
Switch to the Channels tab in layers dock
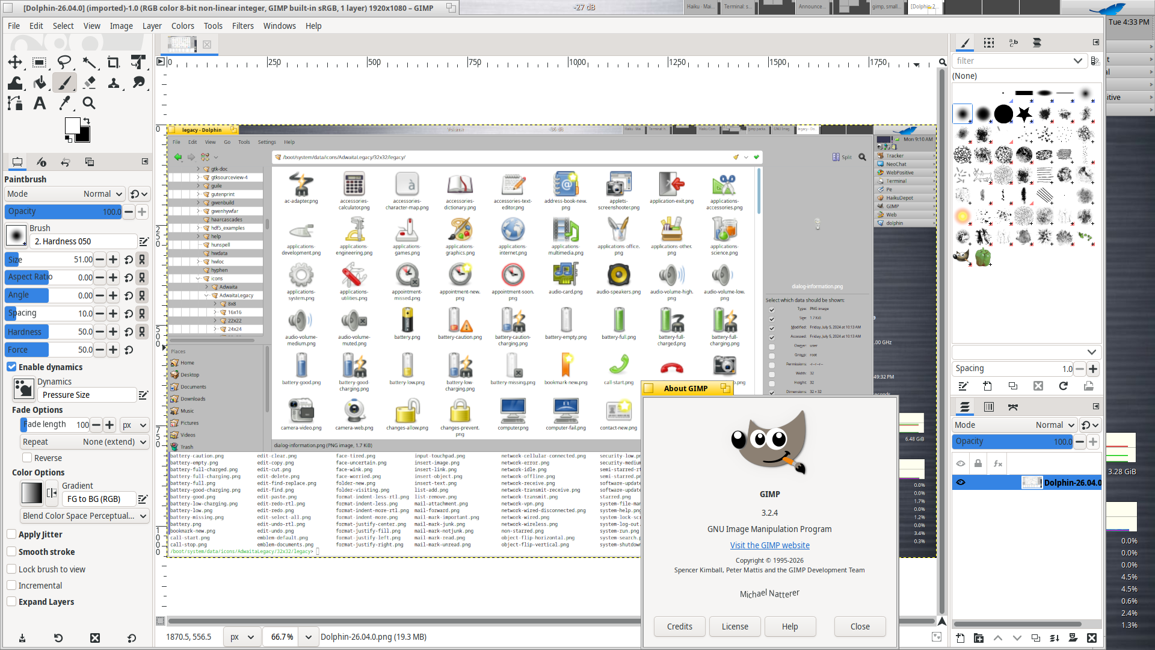click(x=989, y=407)
